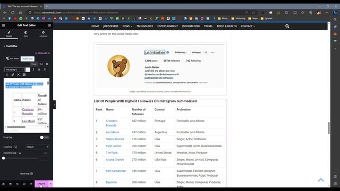The image size is (340, 191).
Task: Open the Heading 6 format dropdown
Action: point(14,70)
